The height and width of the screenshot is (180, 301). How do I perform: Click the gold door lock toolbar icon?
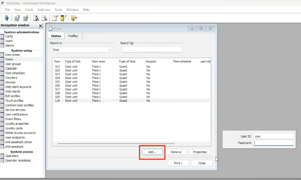63,18
